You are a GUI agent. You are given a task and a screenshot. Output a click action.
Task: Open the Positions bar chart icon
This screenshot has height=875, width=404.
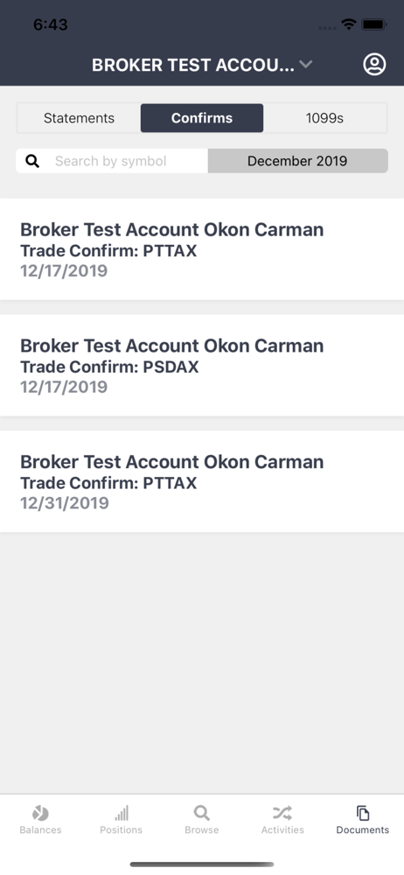click(121, 813)
